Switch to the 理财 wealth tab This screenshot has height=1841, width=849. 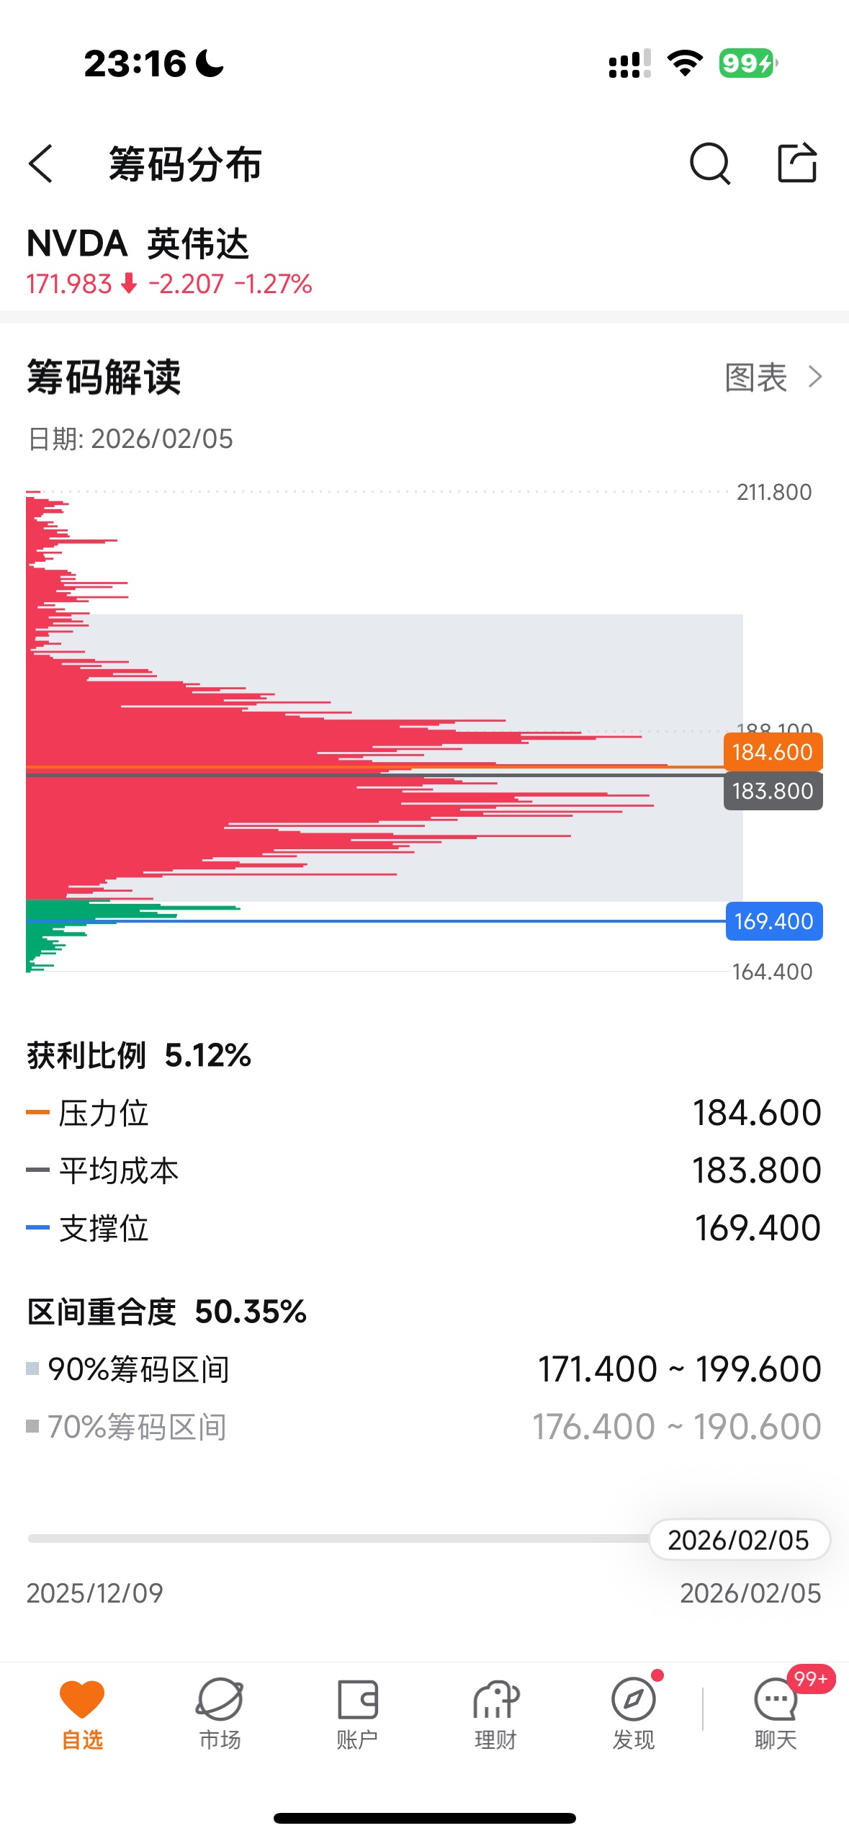pyautogui.click(x=495, y=1713)
